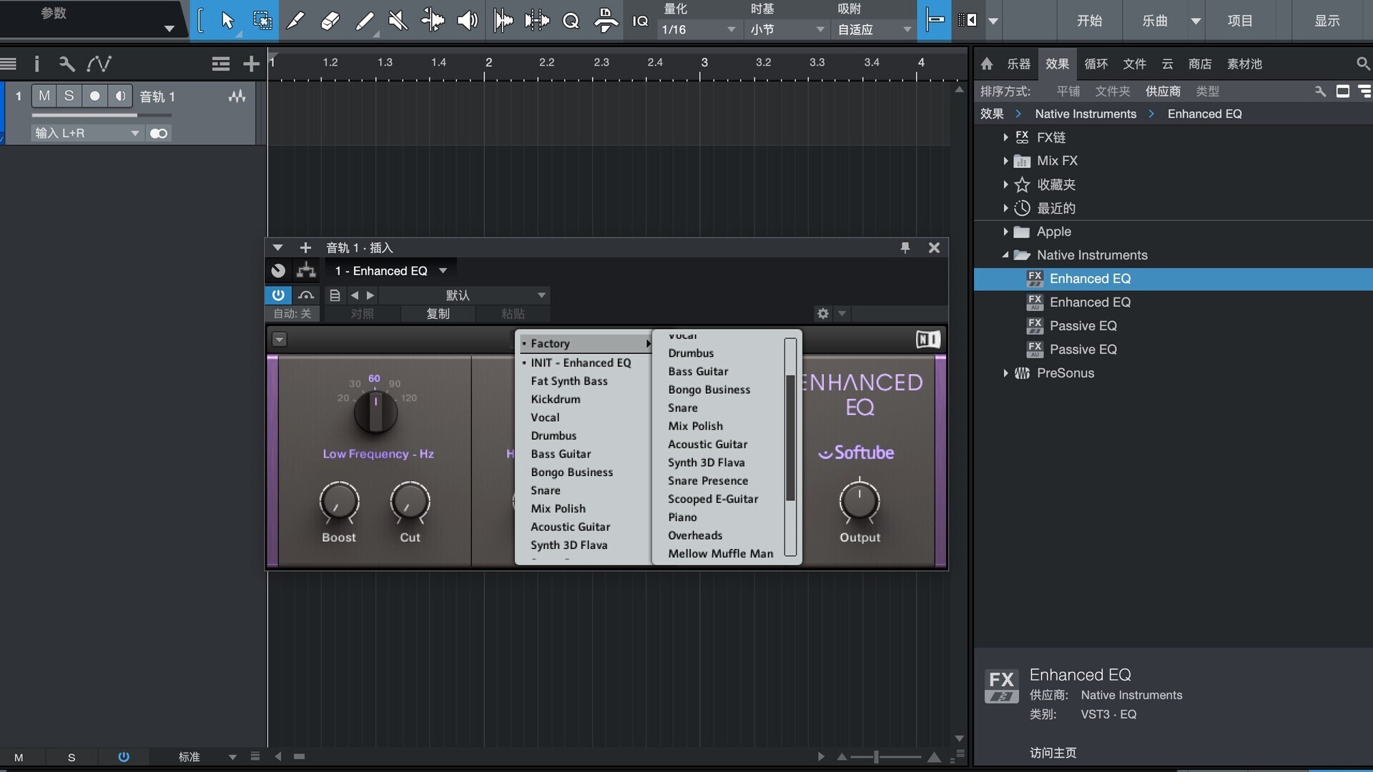The width and height of the screenshot is (1373, 772).
Task: Open 1 - Enhanced EQ plugin selector dropdown
Action: coord(390,270)
